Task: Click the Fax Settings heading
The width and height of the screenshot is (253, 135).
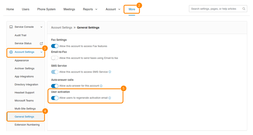Action: [x=59, y=40]
